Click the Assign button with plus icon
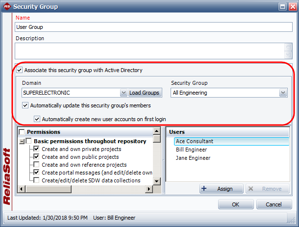This screenshot has width=299, height=227. point(221,189)
